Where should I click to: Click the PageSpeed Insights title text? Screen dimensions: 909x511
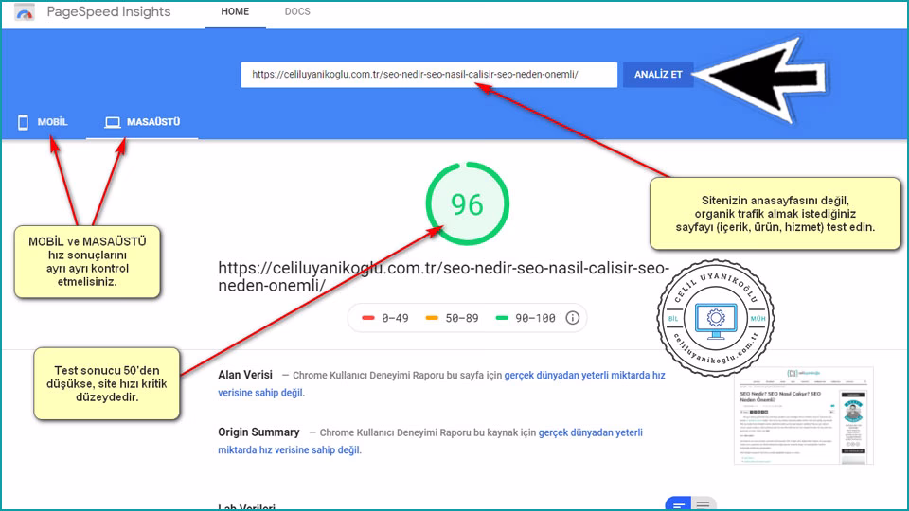coord(108,12)
